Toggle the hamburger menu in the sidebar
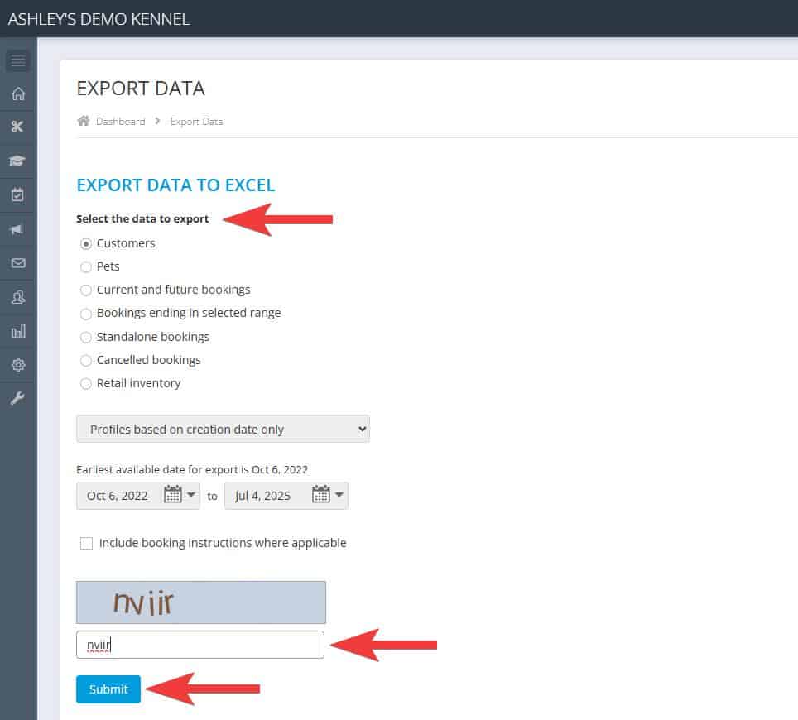The width and height of the screenshot is (798, 720). (18, 60)
